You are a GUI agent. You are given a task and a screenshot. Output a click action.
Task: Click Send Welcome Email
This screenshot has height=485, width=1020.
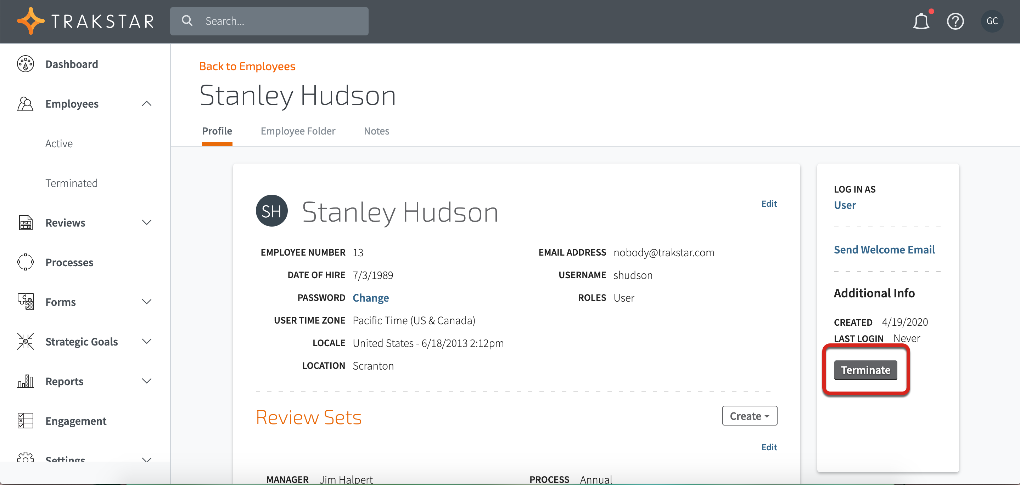click(884, 250)
